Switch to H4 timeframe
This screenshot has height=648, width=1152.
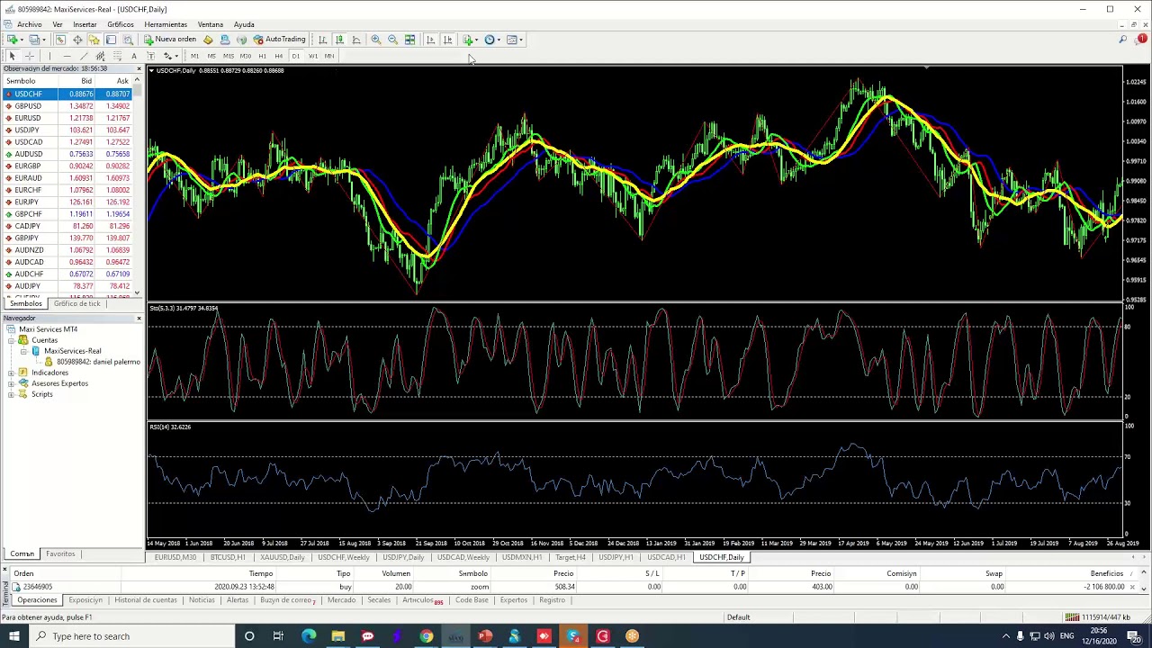coord(279,56)
